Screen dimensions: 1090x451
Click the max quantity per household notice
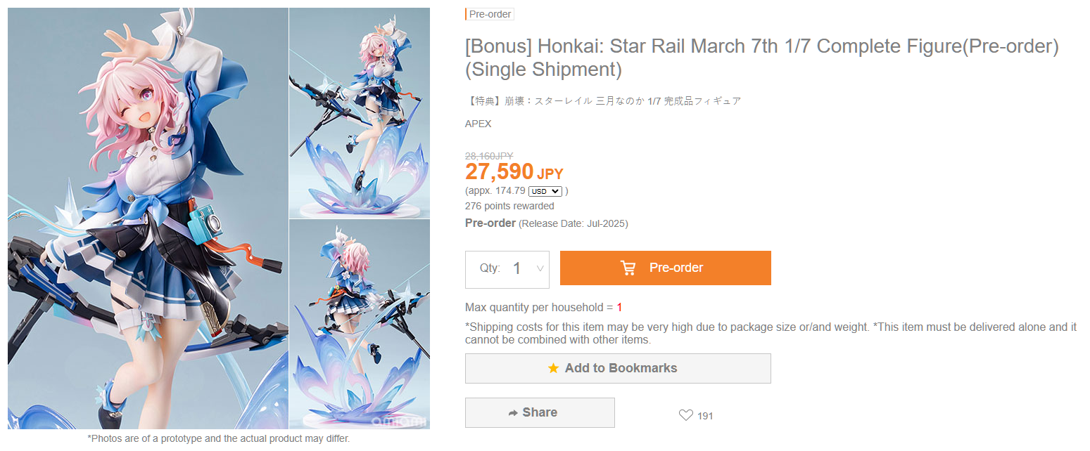[543, 308]
